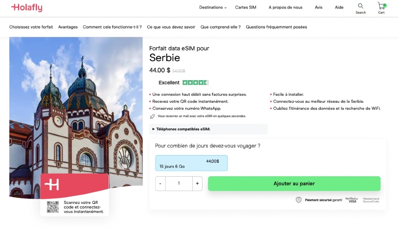Click the email delivery icon beside the eSIM note
Viewport: 398px width, 228px height.
click(x=153, y=116)
